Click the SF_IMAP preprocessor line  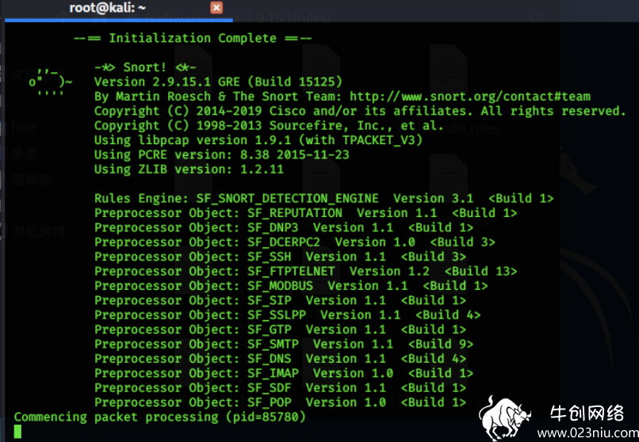pyautogui.click(x=284, y=373)
